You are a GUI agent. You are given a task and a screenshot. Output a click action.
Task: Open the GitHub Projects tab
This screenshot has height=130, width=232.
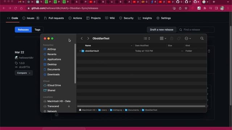coord(94,18)
